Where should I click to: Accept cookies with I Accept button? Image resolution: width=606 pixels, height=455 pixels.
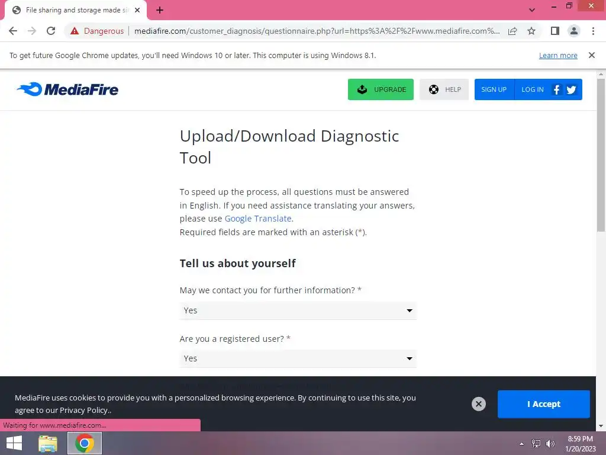[x=543, y=404]
